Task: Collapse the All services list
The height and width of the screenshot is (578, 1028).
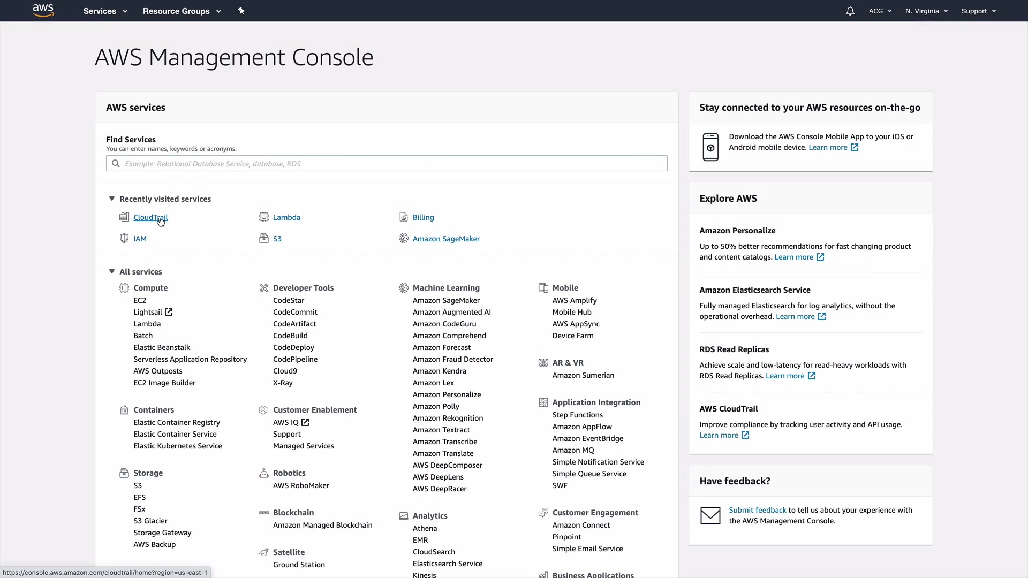Action: 112,271
